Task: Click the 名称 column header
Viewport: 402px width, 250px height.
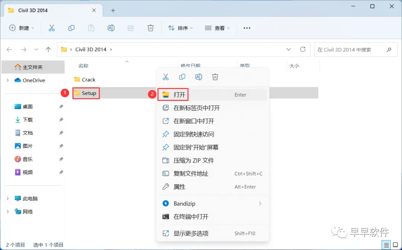Action: pyautogui.click(x=83, y=66)
